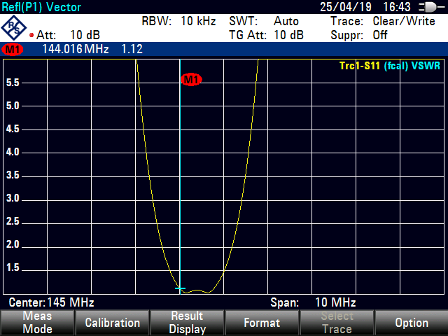This screenshot has height=336, width=448.
Task: Click the battery power status icon
Action: (x=425, y=7)
